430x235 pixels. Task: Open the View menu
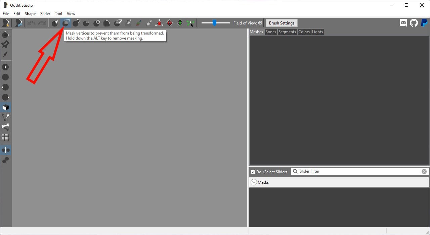71,14
